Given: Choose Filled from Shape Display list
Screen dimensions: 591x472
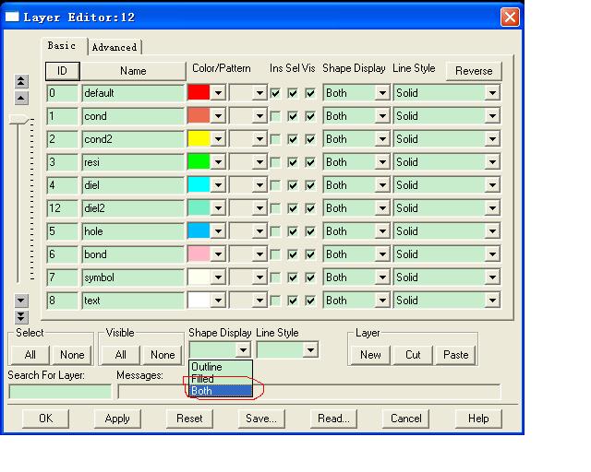Looking at the screenshot, I should pos(221,379).
